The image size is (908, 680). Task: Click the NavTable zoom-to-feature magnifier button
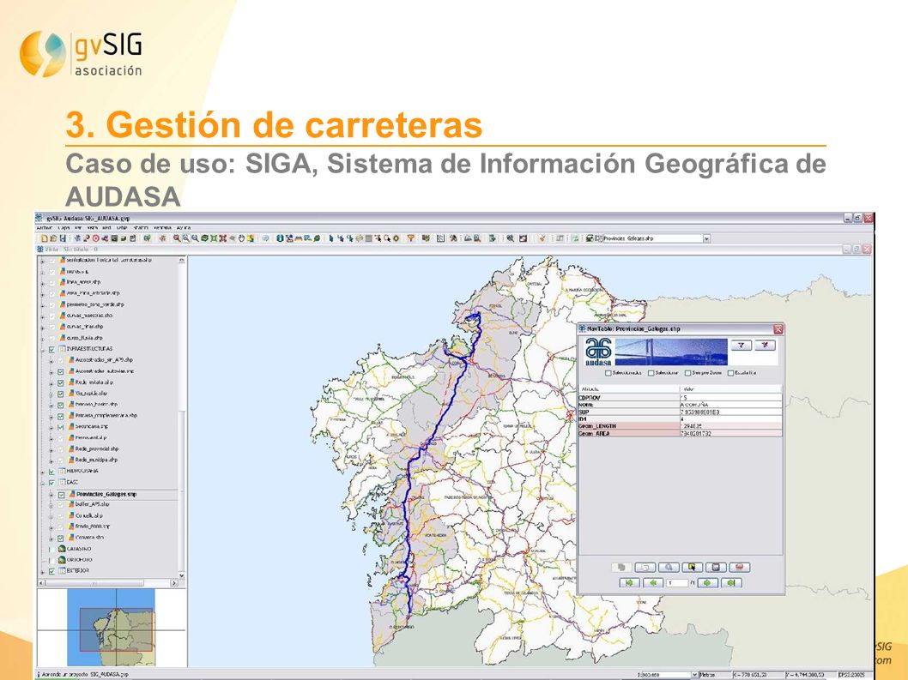[669, 567]
